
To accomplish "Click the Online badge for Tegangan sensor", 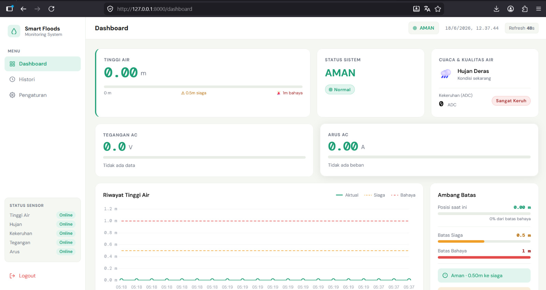I will point(66,243).
